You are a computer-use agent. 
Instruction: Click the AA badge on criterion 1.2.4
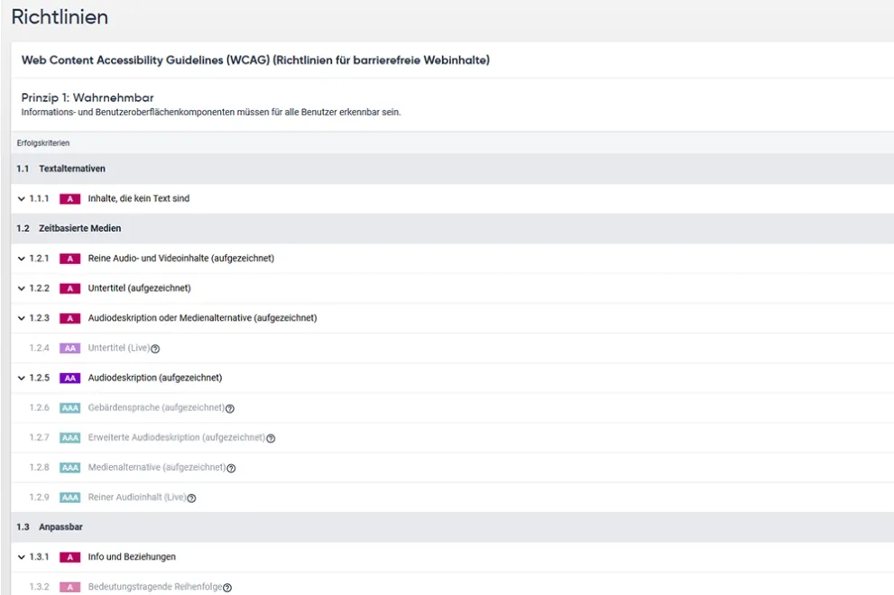(x=69, y=348)
